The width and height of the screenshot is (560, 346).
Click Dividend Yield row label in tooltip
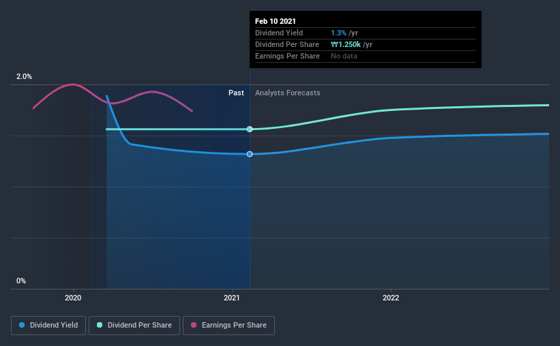tap(279, 33)
